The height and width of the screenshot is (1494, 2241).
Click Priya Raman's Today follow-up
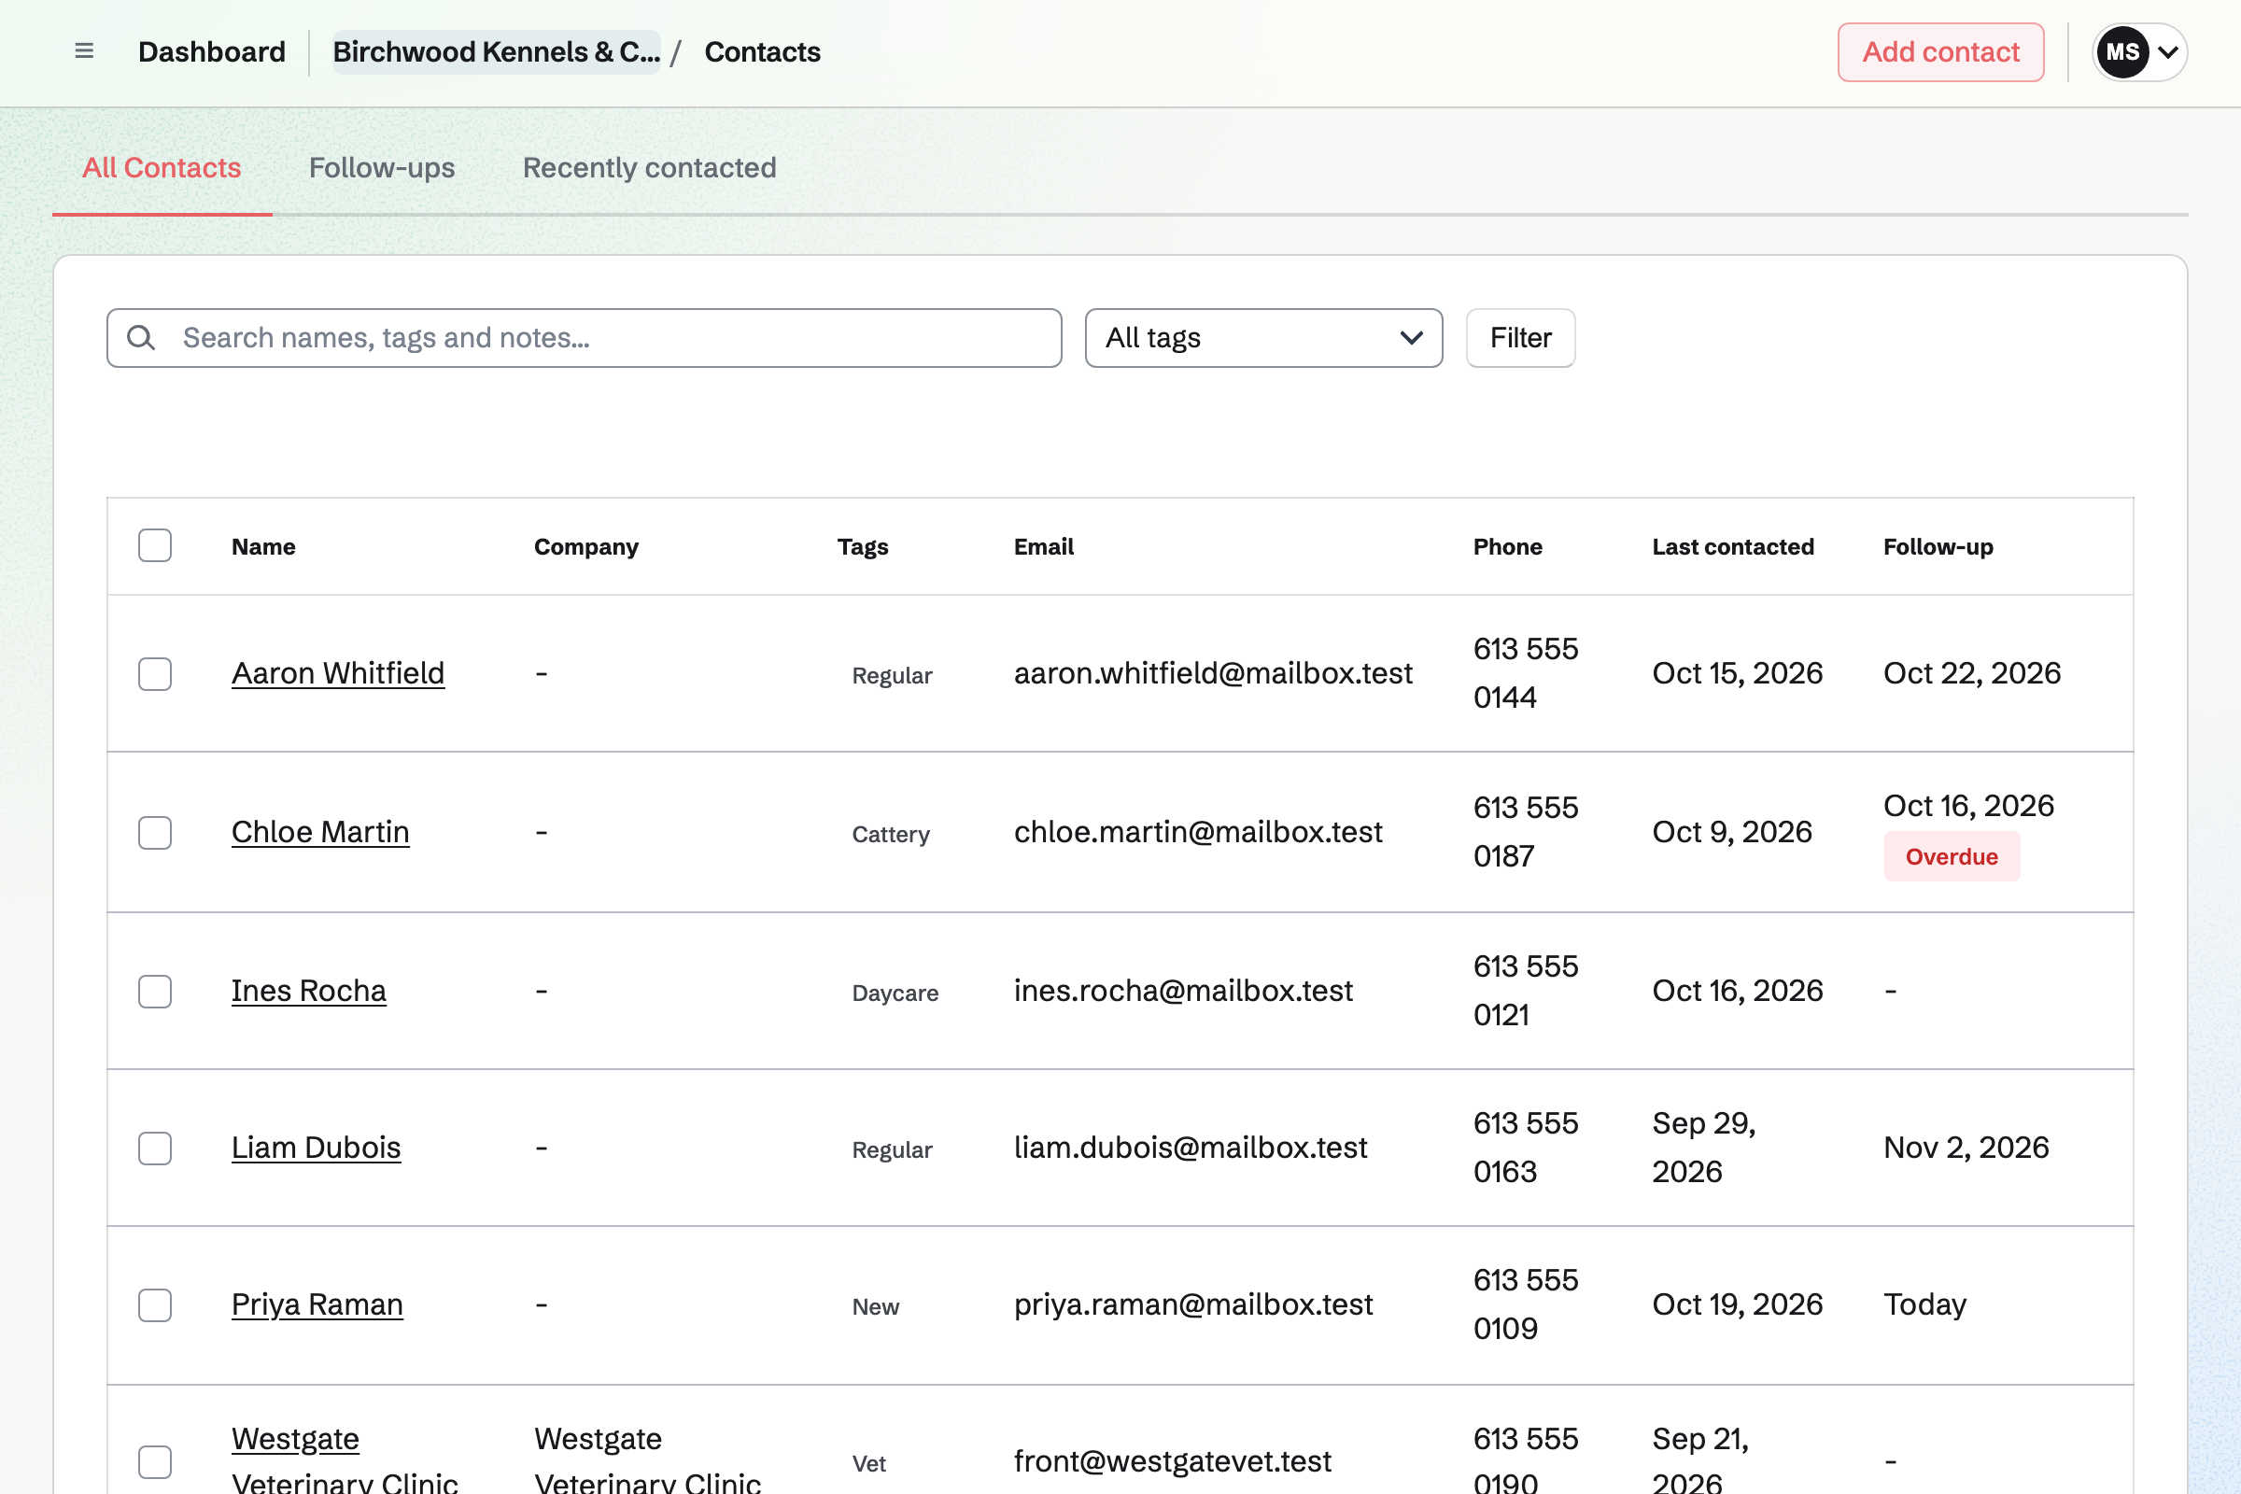(x=1924, y=1304)
